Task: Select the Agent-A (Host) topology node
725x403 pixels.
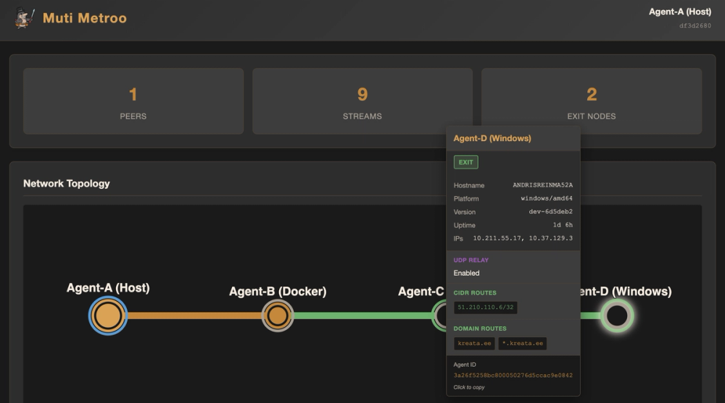Action: [x=108, y=315]
